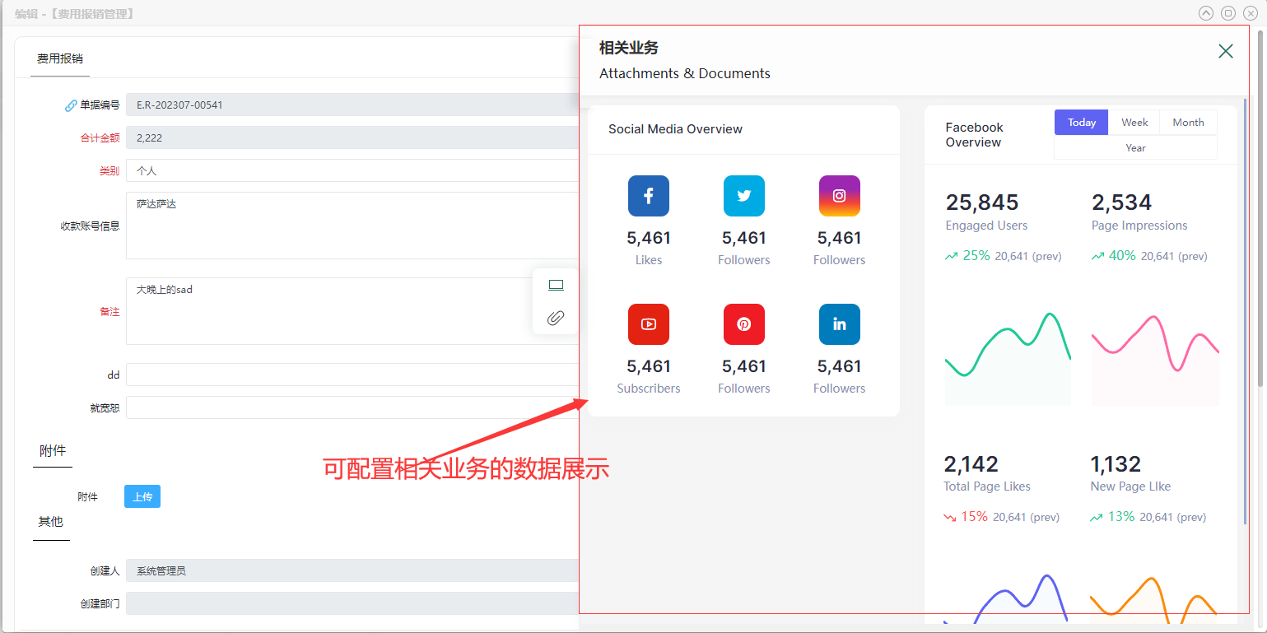Open the 费用报销 tab
The image size is (1267, 633).
point(59,58)
